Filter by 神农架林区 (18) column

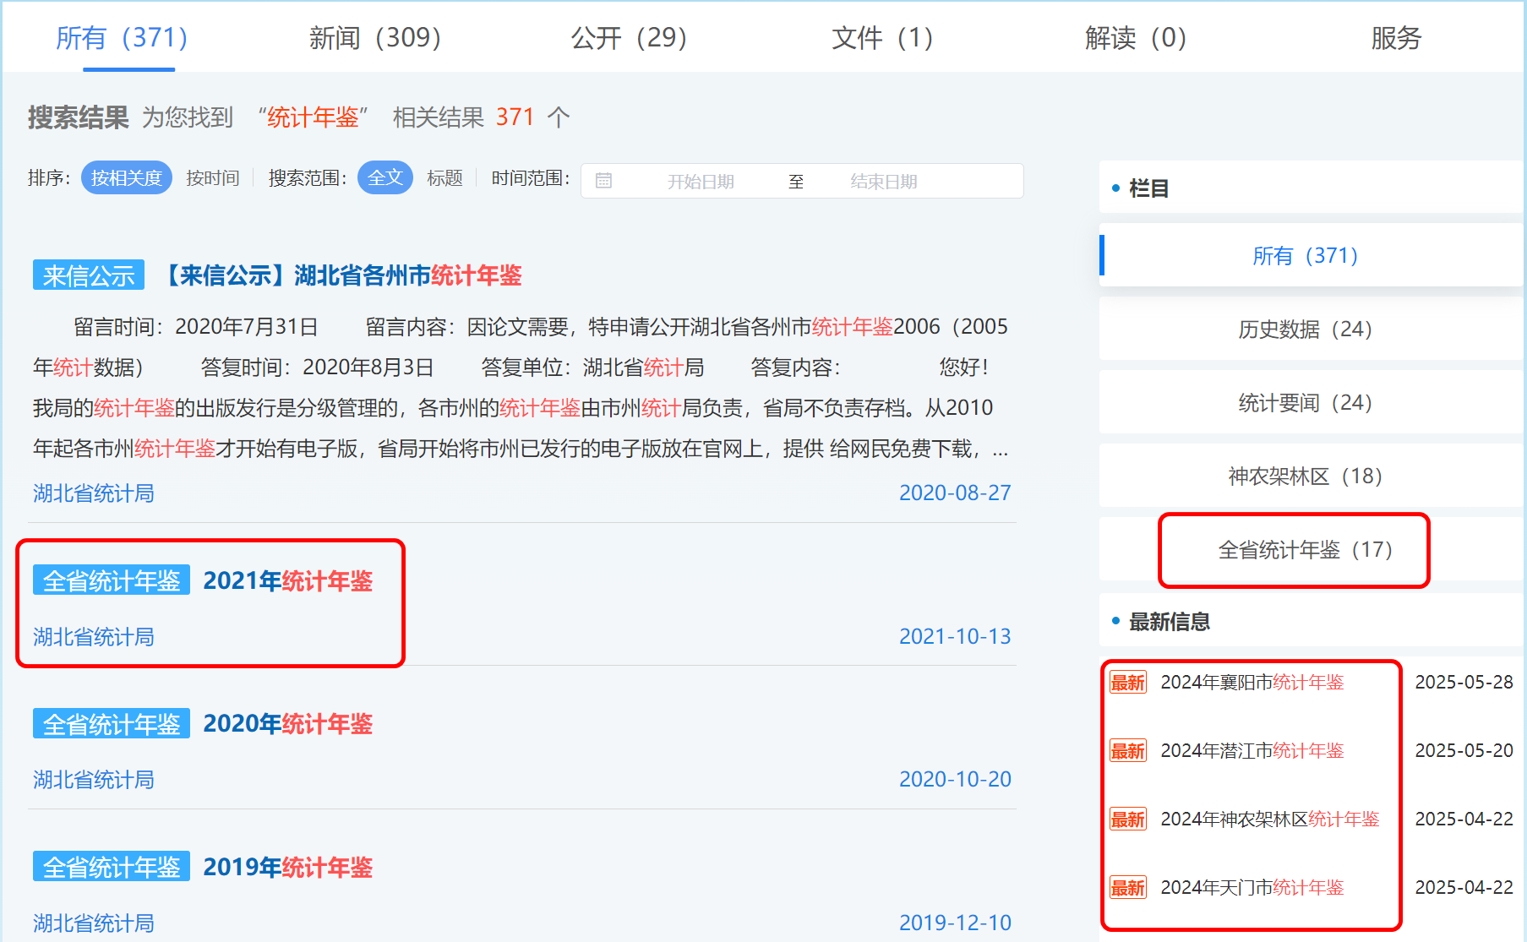click(x=1305, y=476)
